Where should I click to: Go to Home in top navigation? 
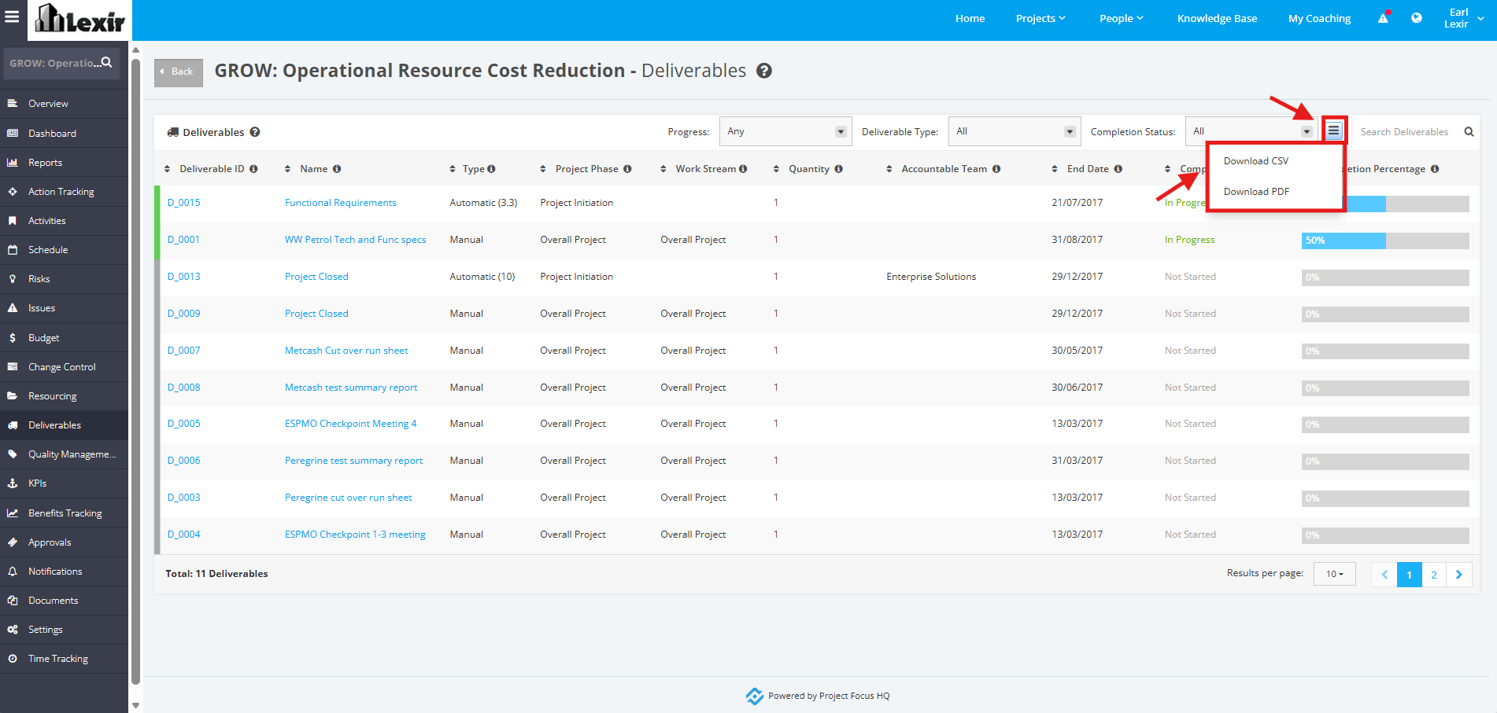coord(970,18)
